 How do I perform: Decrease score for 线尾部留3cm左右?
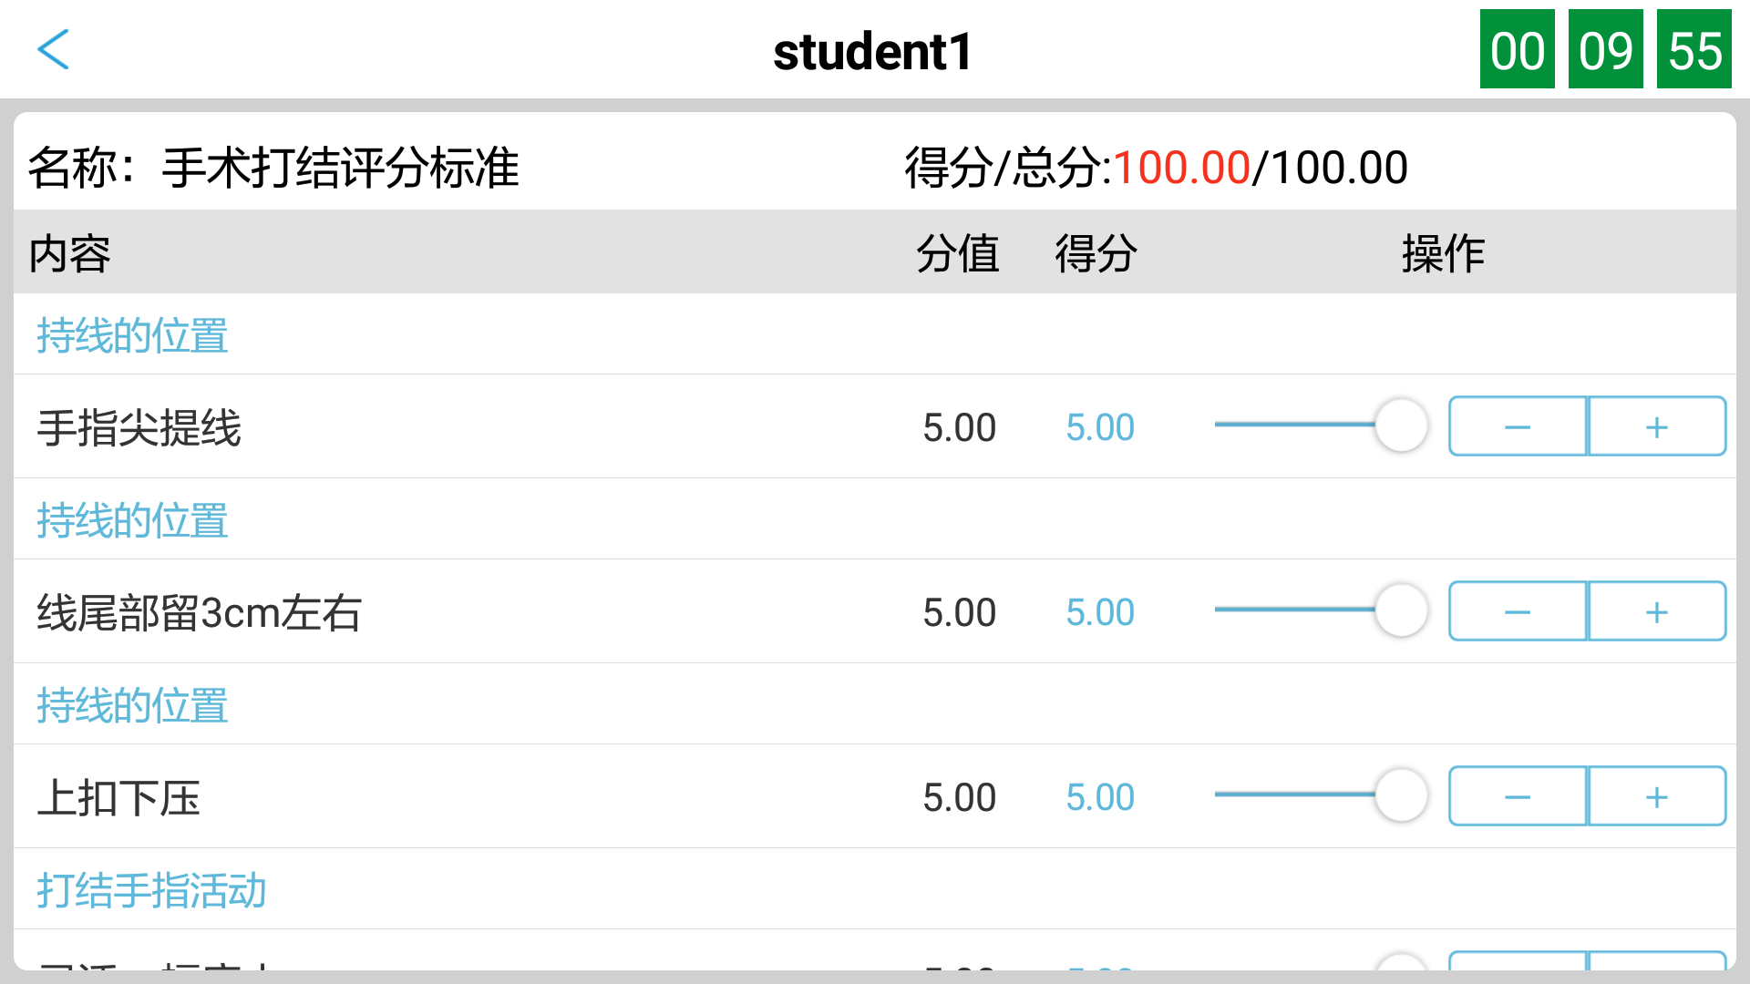(1516, 610)
